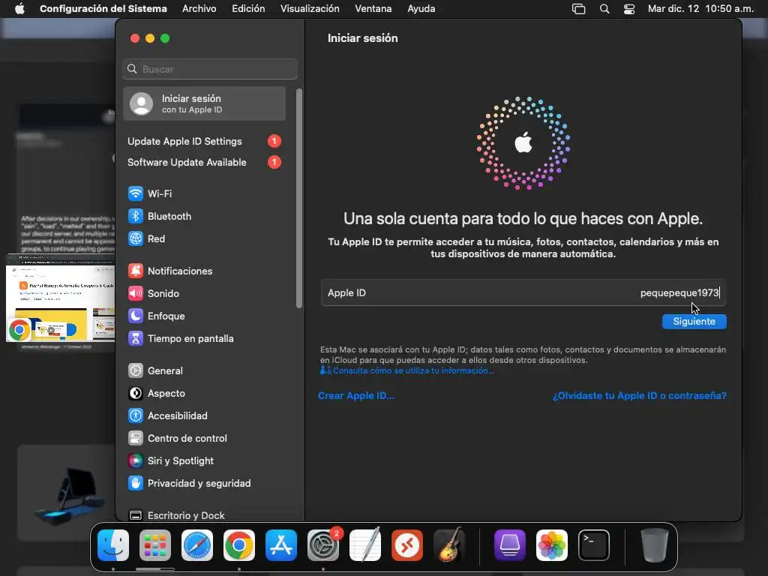Open Tiempo en pantalla settings
This screenshot has width=768, height=576.
(181, 338)
